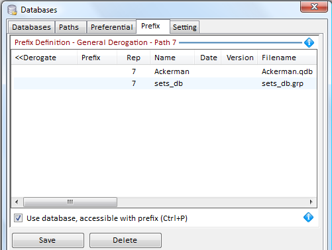Image resolution: width=332 pixels, height=250 pixels.
Task: Click the Ackerman.qdb filename cell
Action: click(287, 71)
